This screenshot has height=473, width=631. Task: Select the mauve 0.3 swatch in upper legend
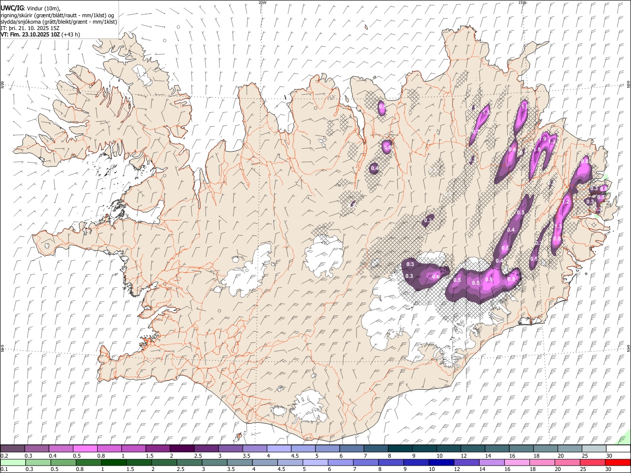pyautogui.click(x=37, y=449)
